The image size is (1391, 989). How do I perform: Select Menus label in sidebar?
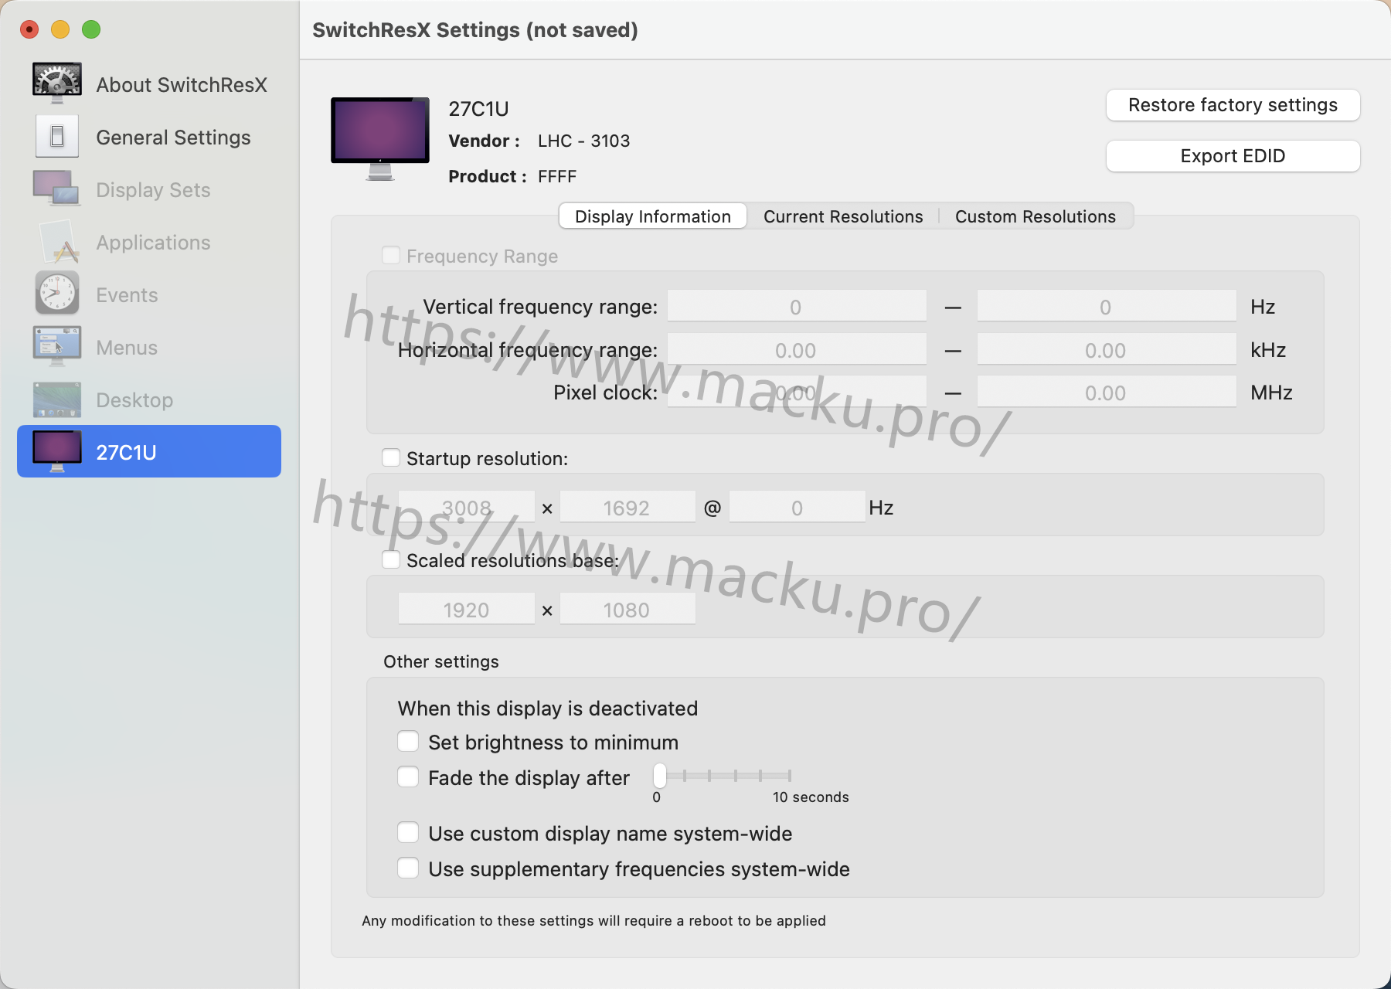click(127, 348)
